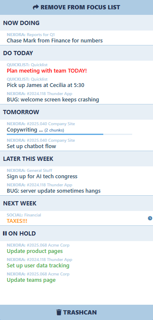The height and width of the screenshot is (320, 153).
Task: Click the clock icon on the TAXES!!! task
Action: coord(150,219)
